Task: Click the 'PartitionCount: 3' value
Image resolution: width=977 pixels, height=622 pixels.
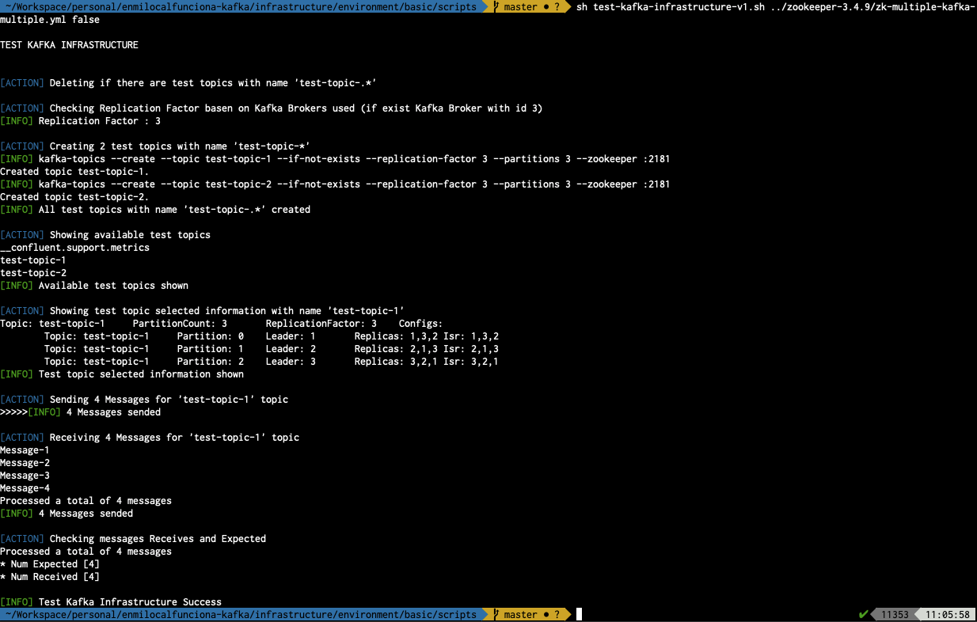Action: click(180, 324)
